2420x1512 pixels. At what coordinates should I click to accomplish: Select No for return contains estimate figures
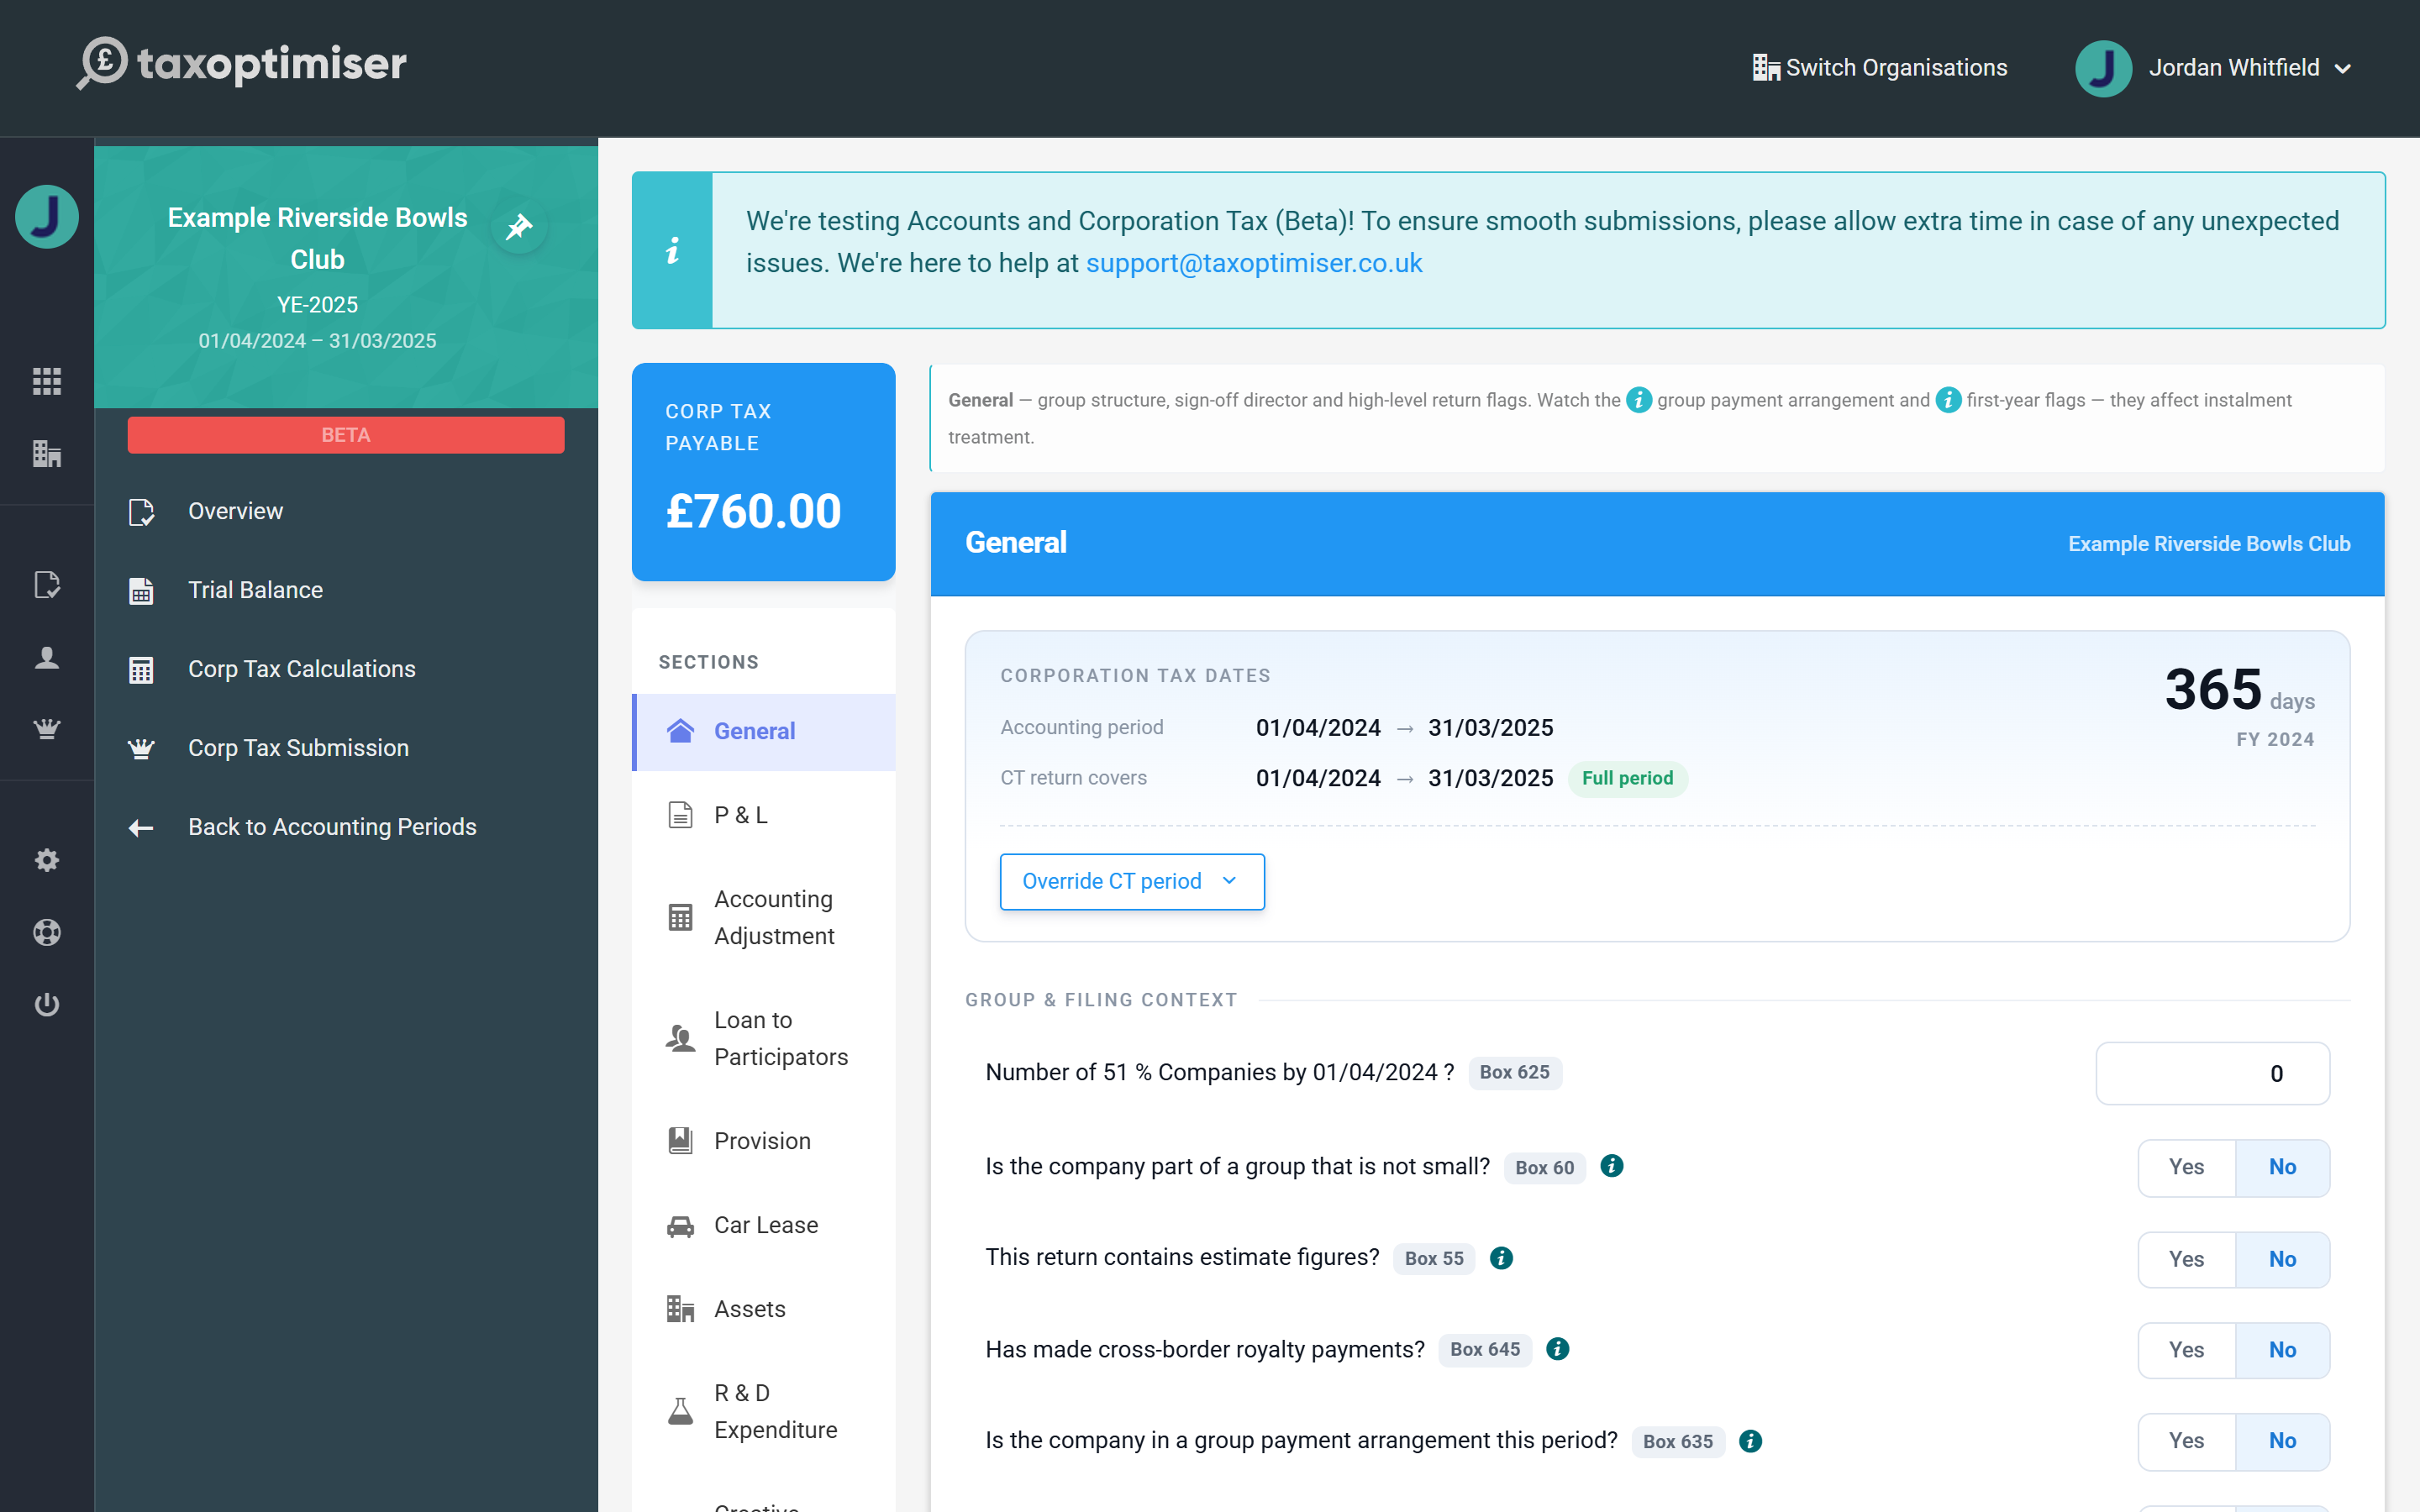click(2282, 1259)
